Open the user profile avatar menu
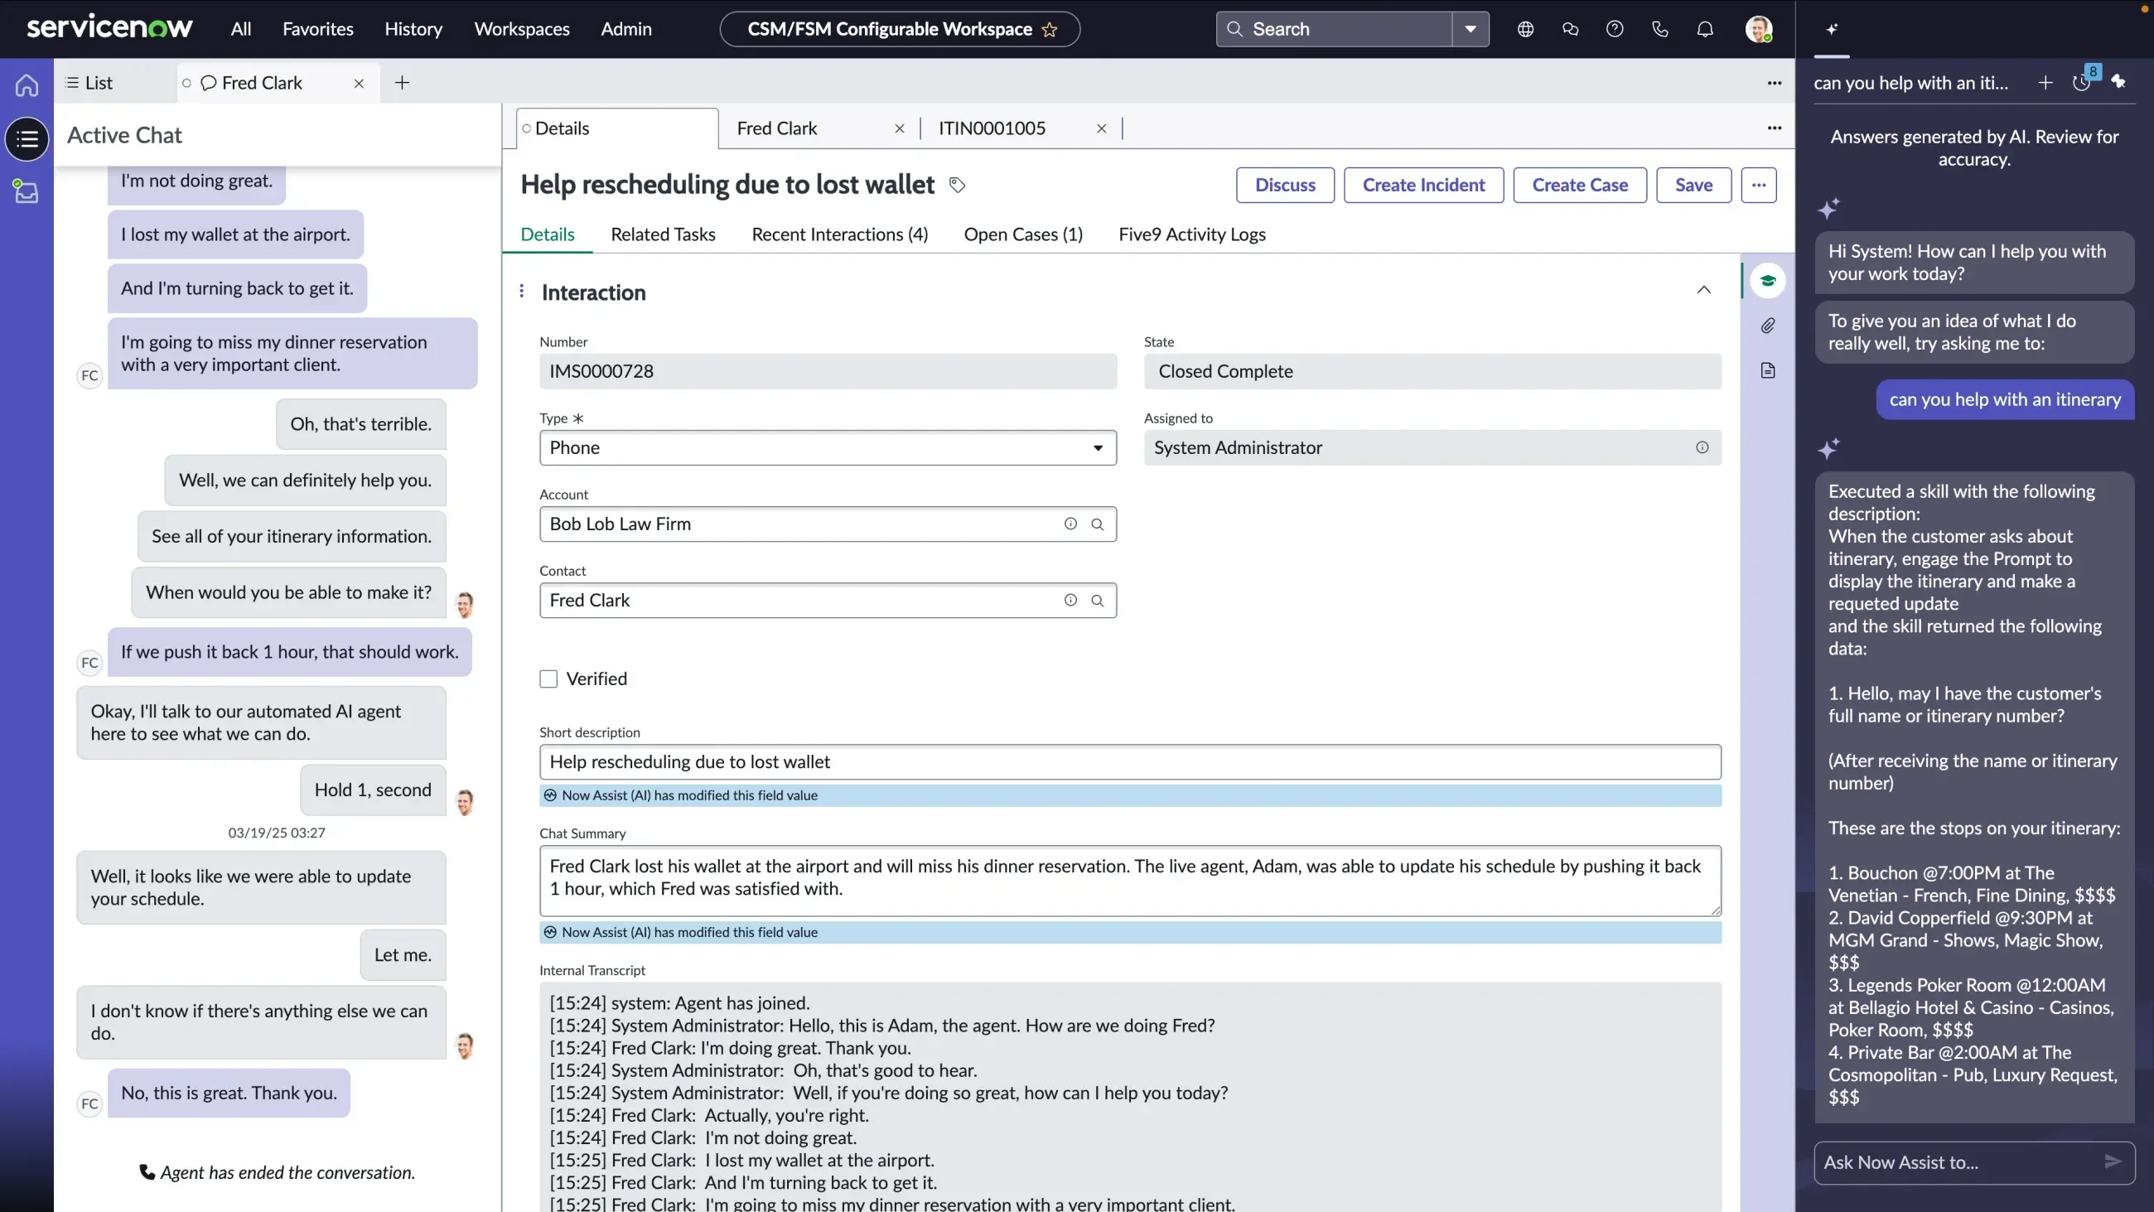 coord(1760,29)
